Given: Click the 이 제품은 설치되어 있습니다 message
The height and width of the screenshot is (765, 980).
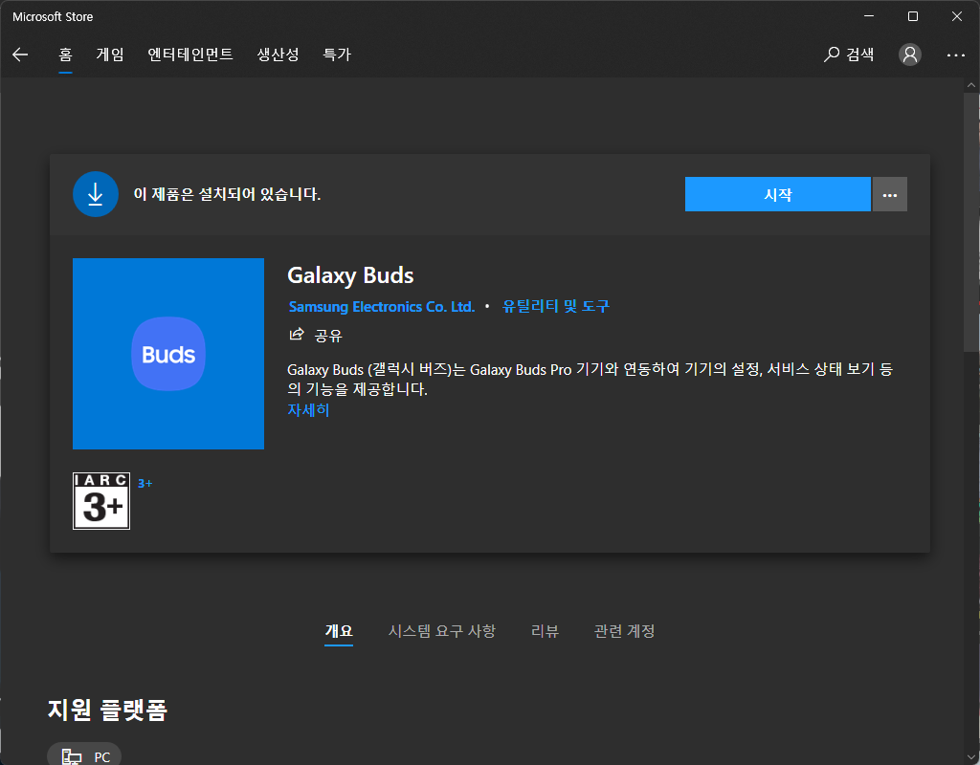Looking at the screenshot, I should coord(227,194).
